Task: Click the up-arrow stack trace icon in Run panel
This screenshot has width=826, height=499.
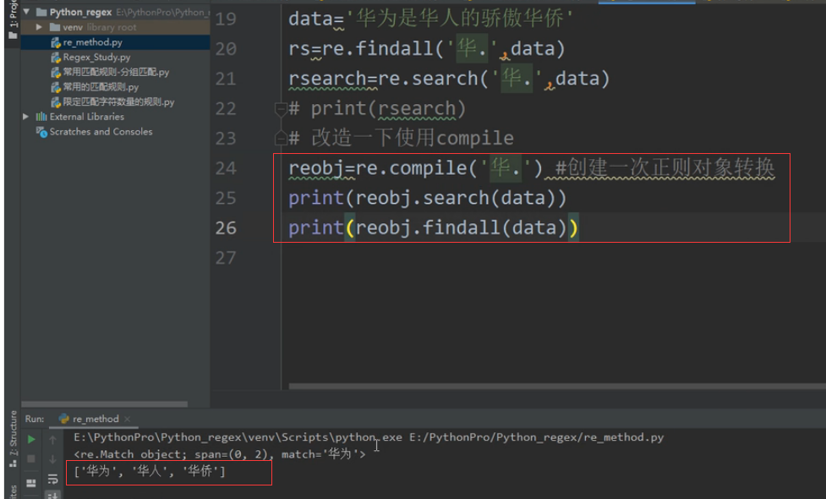Action: point(52,440)
